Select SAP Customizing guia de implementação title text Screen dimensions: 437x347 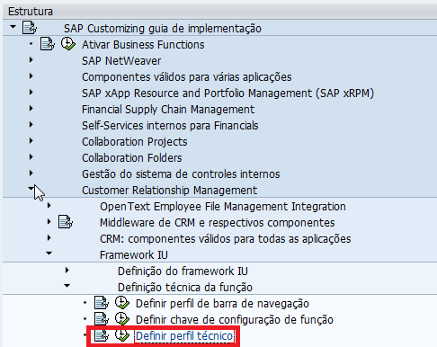point(163,29)
